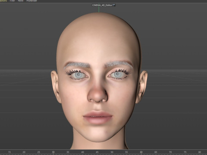Jump to frame 15 on the timeline

click(9, 152)
